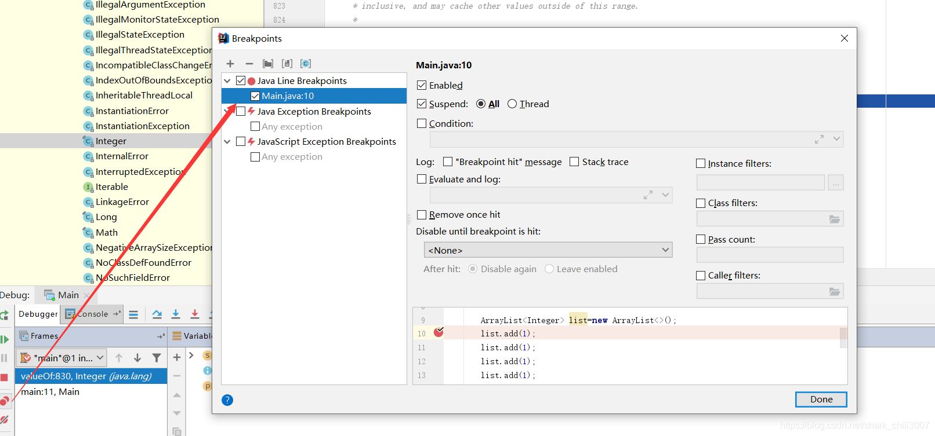Select the Debugger tab

[38, 314]
